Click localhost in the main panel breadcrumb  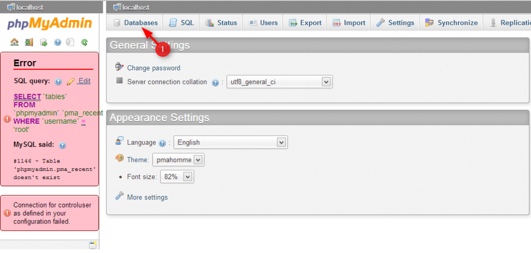pos(136,7)
